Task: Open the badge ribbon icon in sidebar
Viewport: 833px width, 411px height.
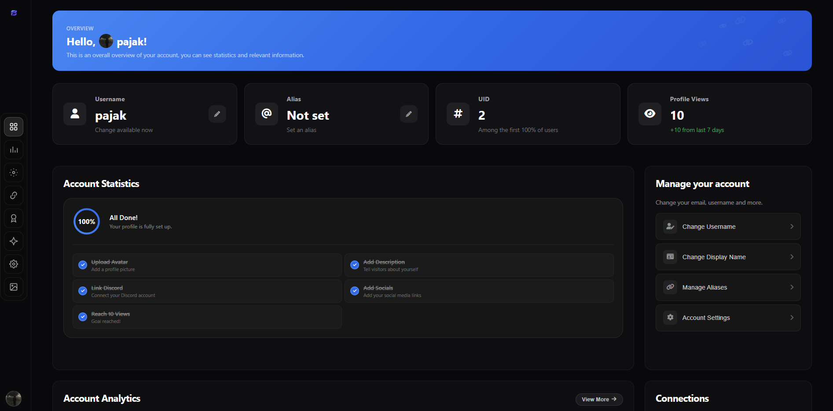Action: pos(14,218)
